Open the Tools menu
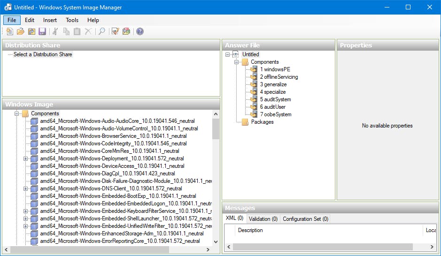The image size is (441, 256). [72, 20]
